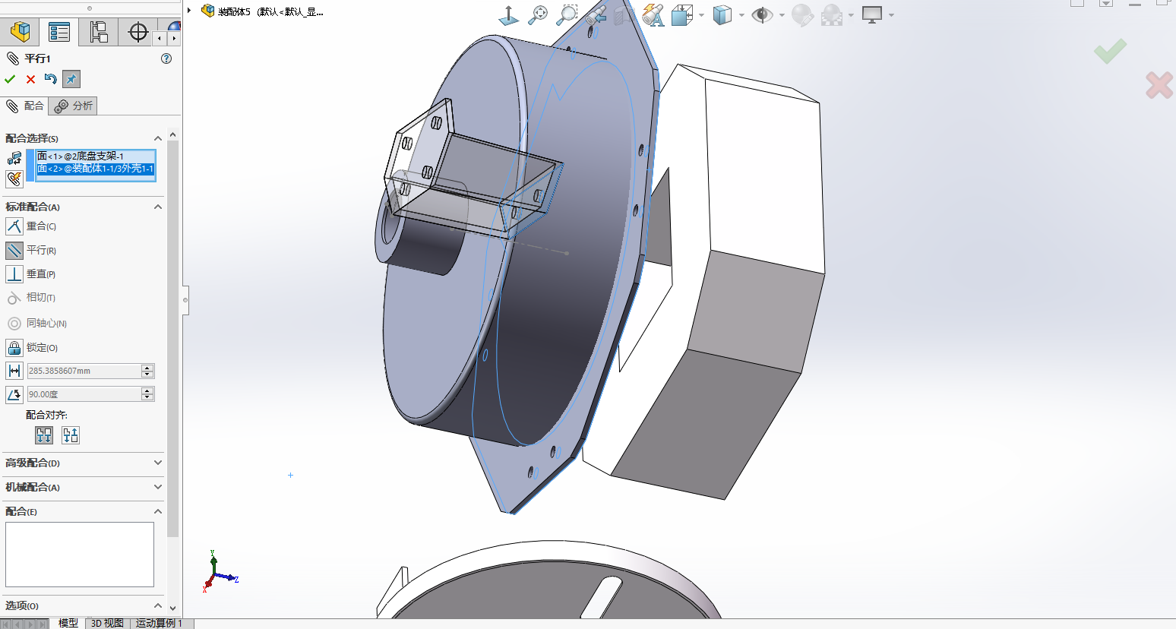Viewport: 1176px width, 629px height.
Task: Click the PropertyManager scrollbar down arrow
Action: [173, 608]
